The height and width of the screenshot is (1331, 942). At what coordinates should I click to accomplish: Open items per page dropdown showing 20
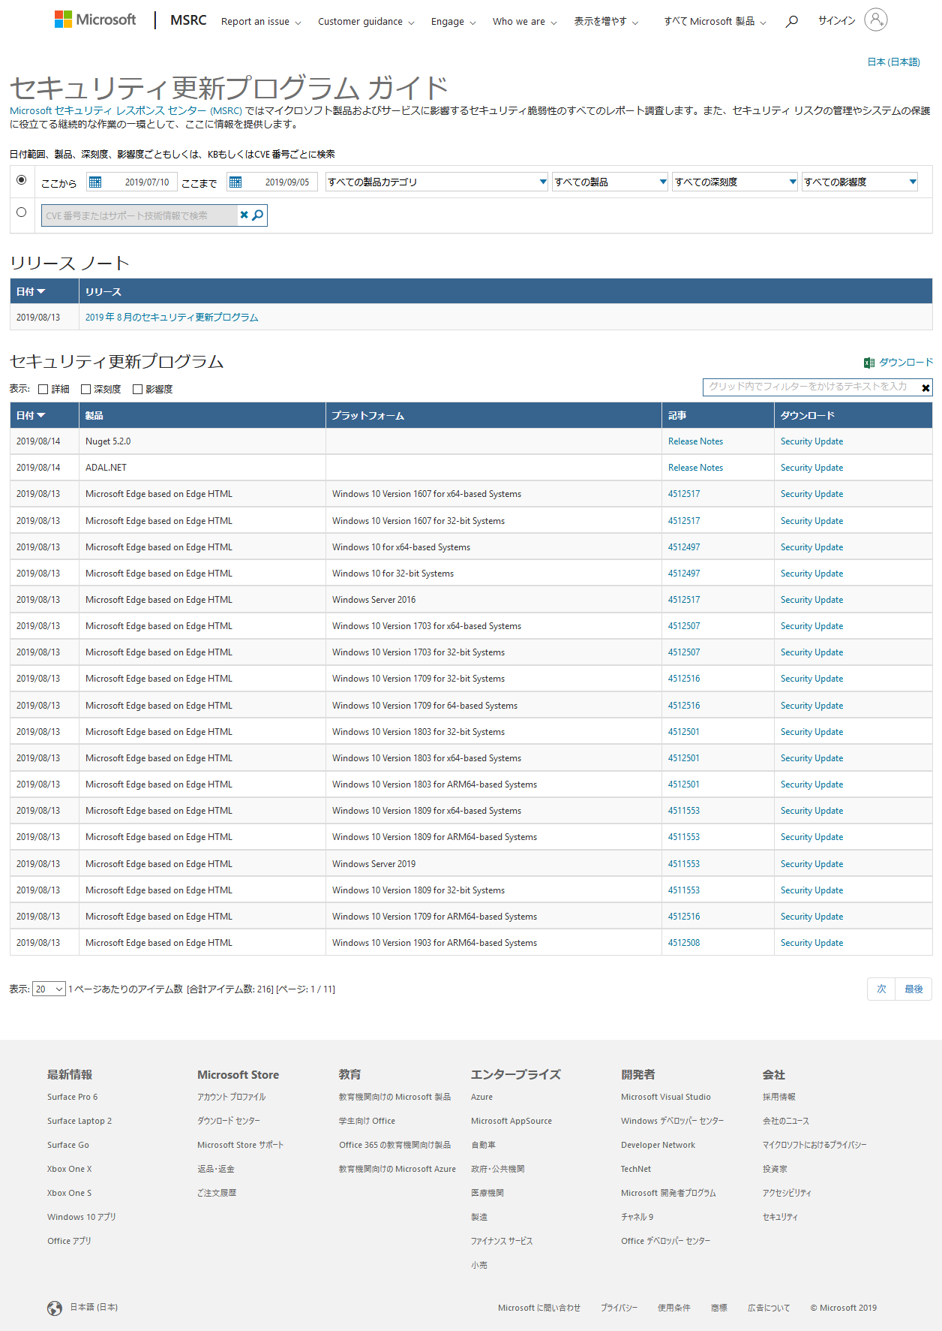(x=49, y=989)
